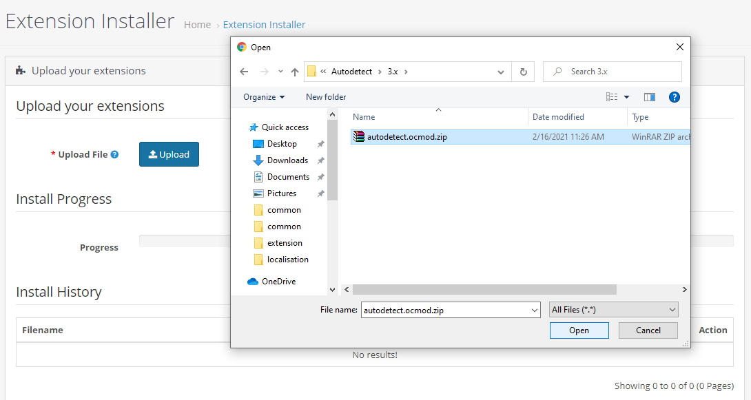Select the autodetect.ocmod.zip file
Screen dimensions: 751x400
click(520, 137)
